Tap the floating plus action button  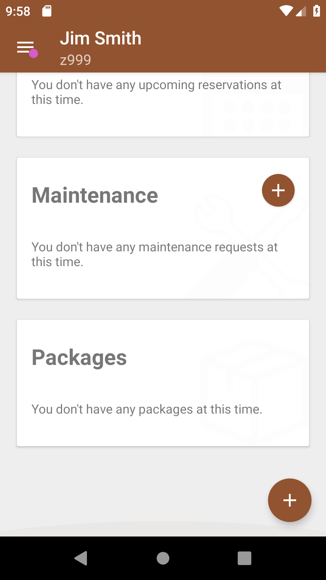pos(289,500)
